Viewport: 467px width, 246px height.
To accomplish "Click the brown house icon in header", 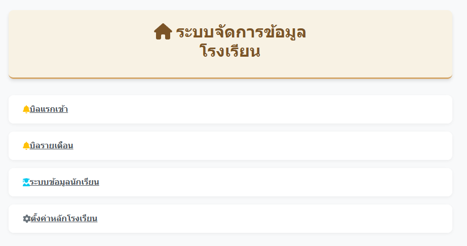I will point(163,31).
